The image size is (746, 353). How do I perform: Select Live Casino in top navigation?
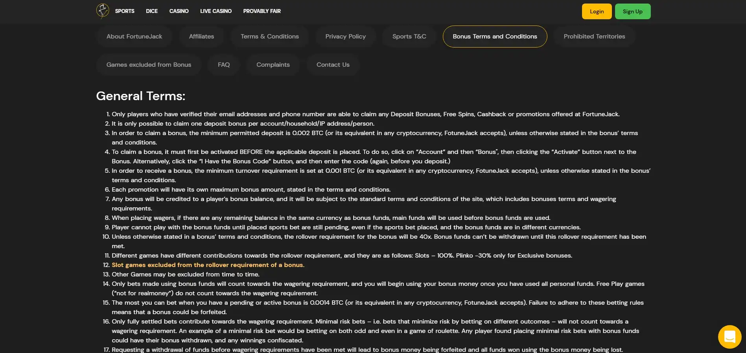[x=216, y=11]
